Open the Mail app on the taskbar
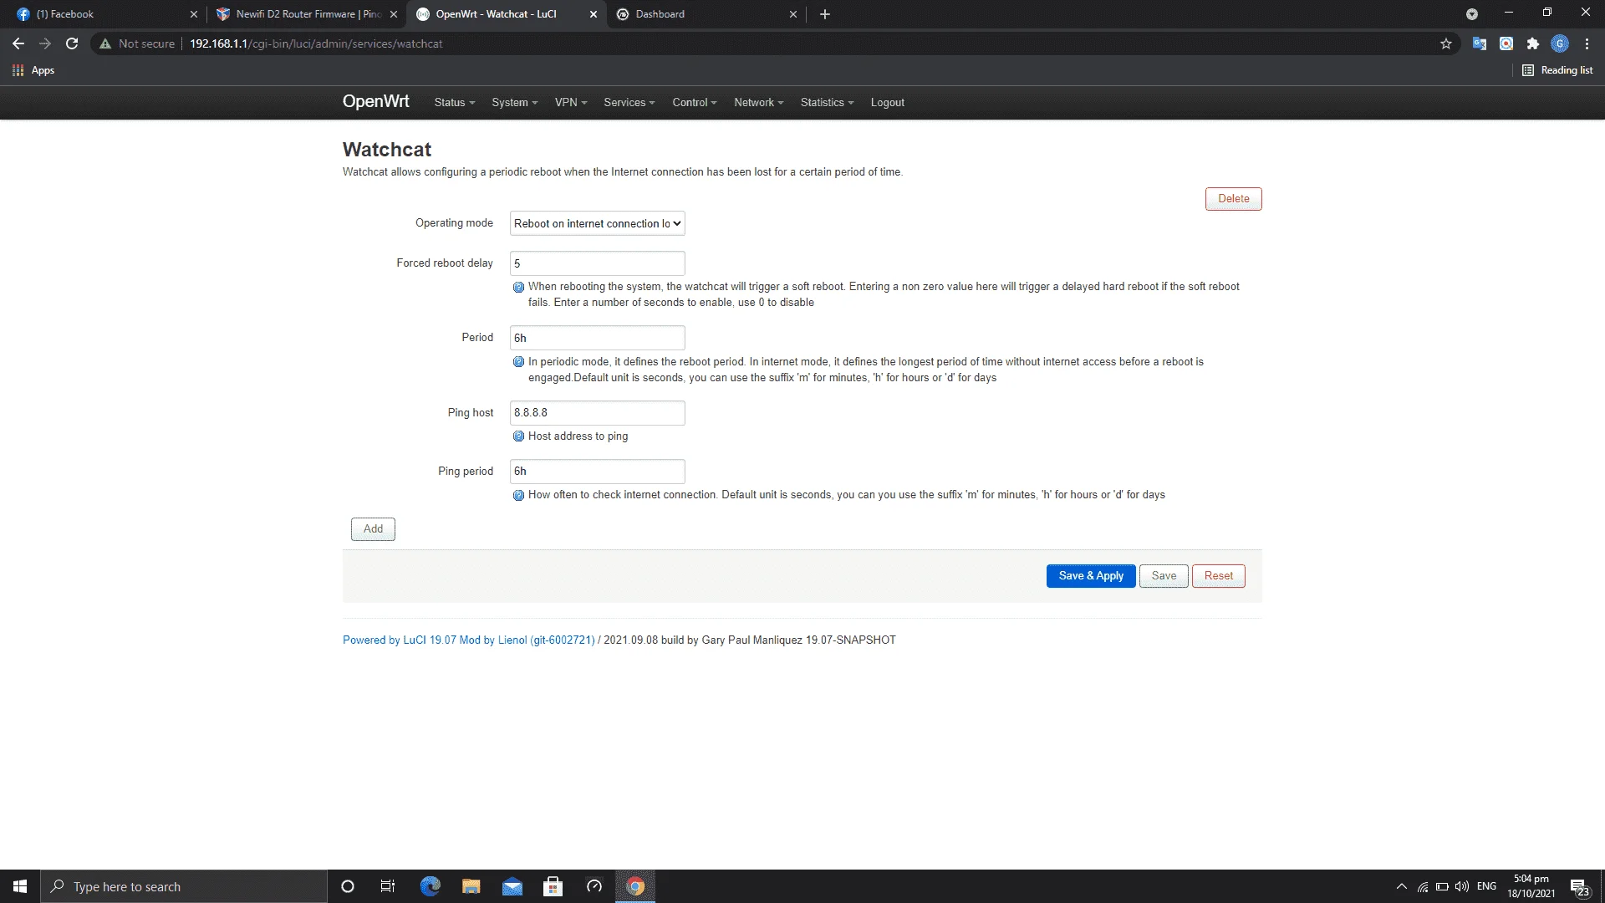This screenshot has width=1605, height=903. [512, 886]
